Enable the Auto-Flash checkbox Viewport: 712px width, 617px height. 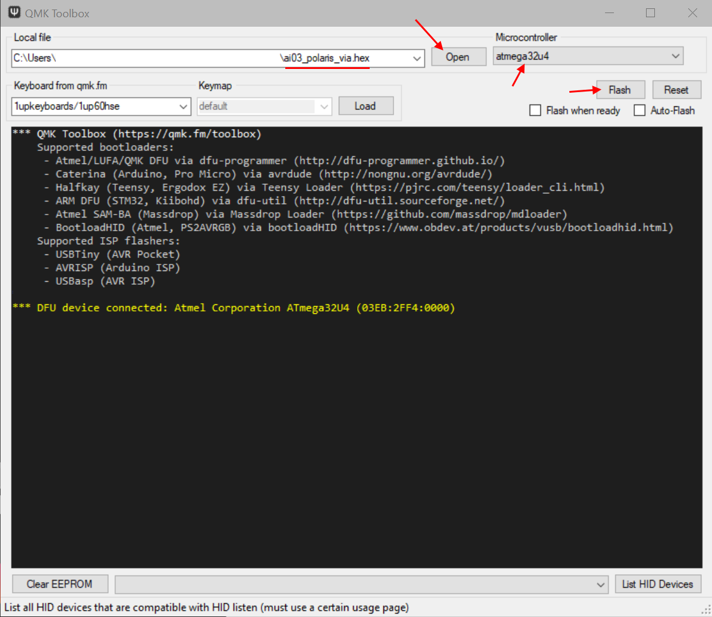[x=639, y=111]
